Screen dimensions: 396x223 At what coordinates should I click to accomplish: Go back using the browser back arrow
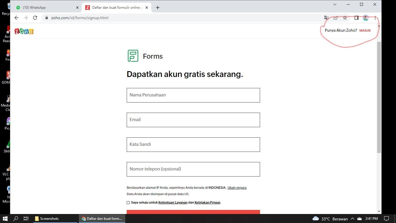coord(17,18)
